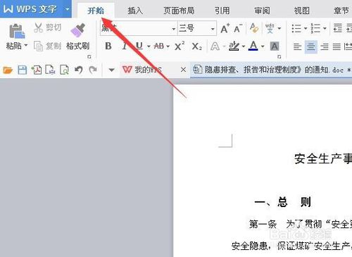The height and width of the screenshot is (257, 352).
Task: Click the text effects outlined A icon
Action: click(215, 46)
